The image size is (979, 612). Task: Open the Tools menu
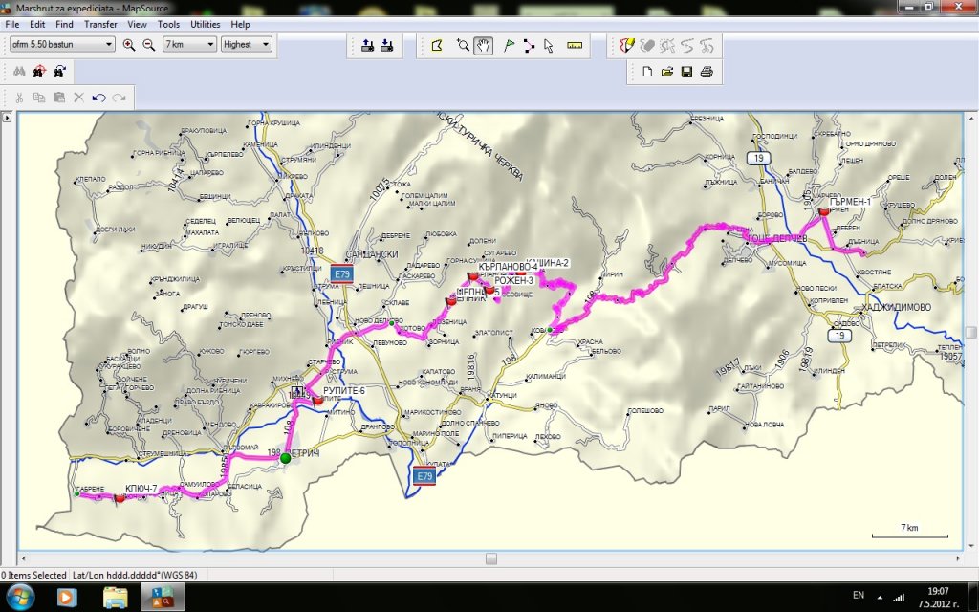pyautogui.click(x=168, y=24)
